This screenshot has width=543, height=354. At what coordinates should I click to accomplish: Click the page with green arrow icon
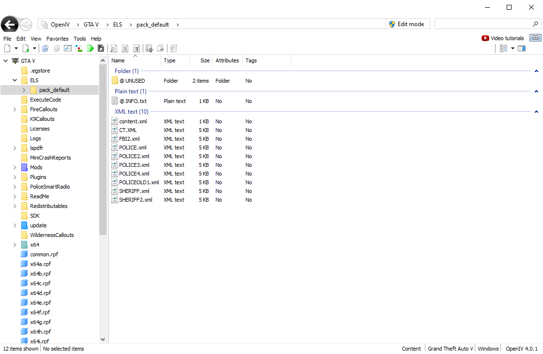click(x=26, y=48)
